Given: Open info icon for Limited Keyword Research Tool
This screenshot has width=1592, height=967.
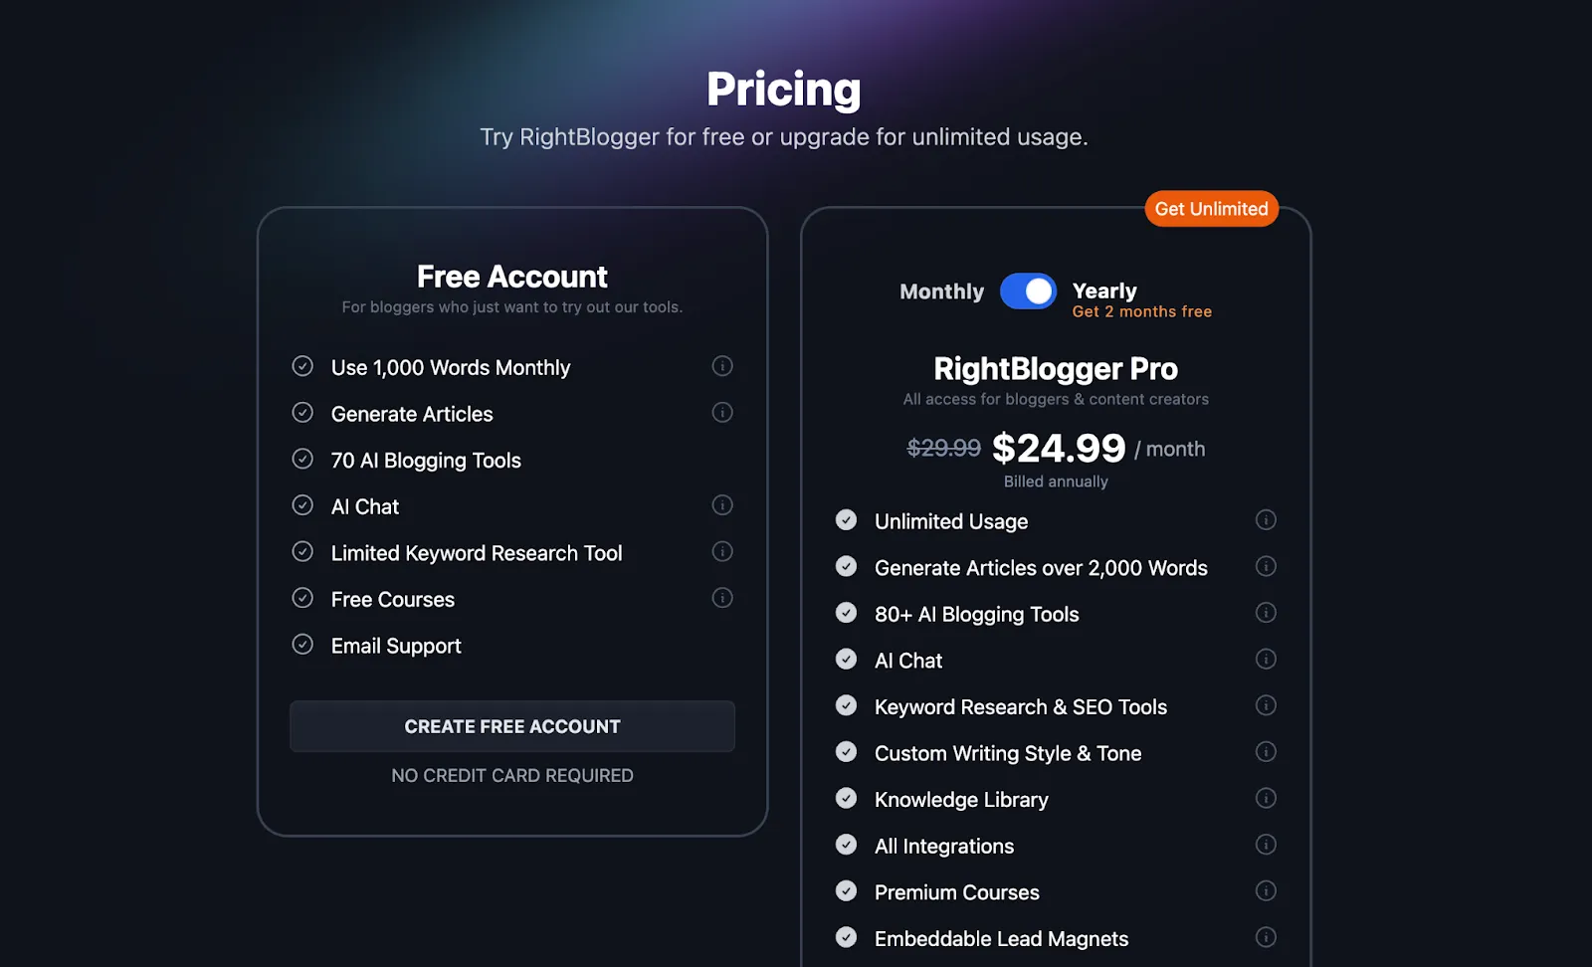Looking at the screenshot, I should (x=722, y=552).
